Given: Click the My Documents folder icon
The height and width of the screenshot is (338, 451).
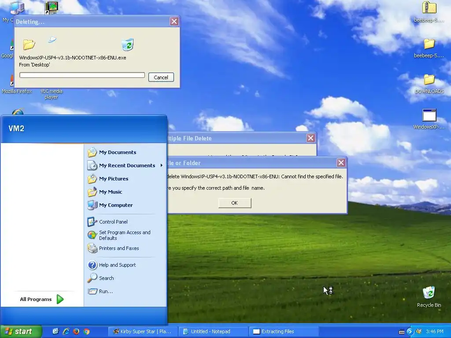Looking at the screenshot, I should pos(92,152).
